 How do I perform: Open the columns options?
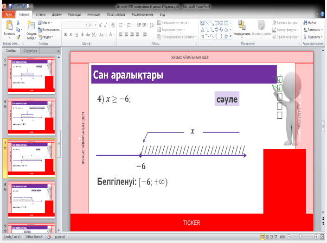146,34
